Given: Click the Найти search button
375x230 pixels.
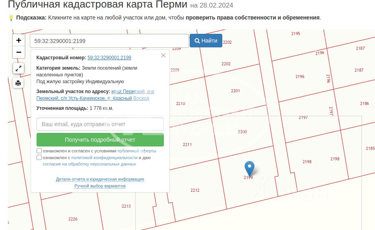Looking at the screenshot, I should (206, 41).
